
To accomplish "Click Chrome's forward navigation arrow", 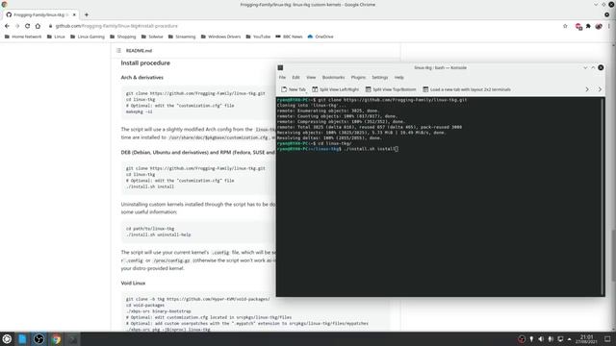I will [x=17, y=26].
